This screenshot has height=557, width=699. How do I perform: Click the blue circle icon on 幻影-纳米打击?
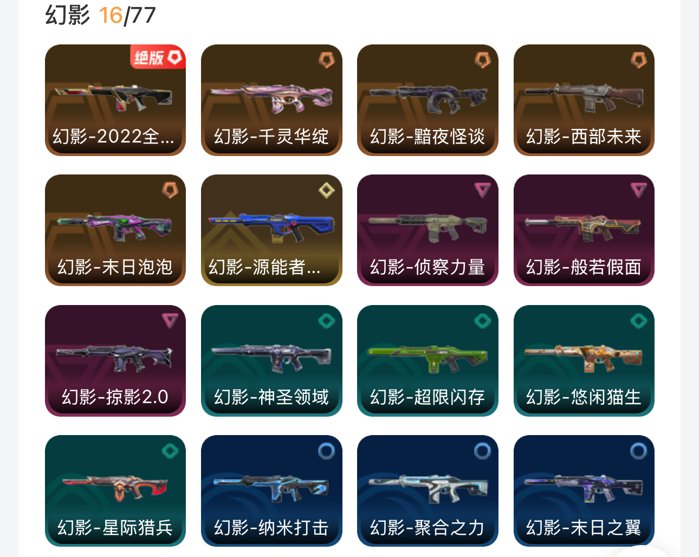tap(326, 451)
